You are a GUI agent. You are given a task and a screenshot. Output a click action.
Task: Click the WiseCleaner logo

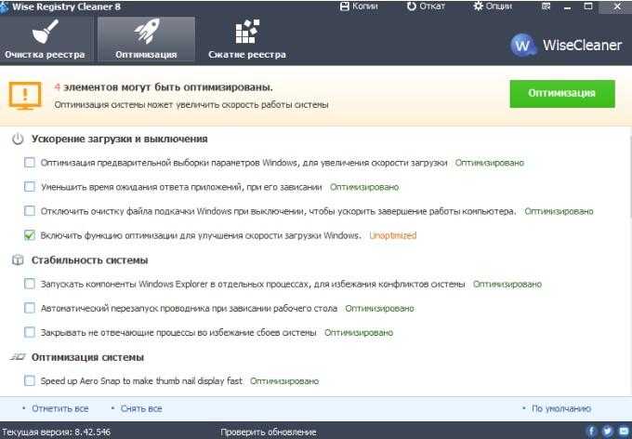click(x=566, y=45)
